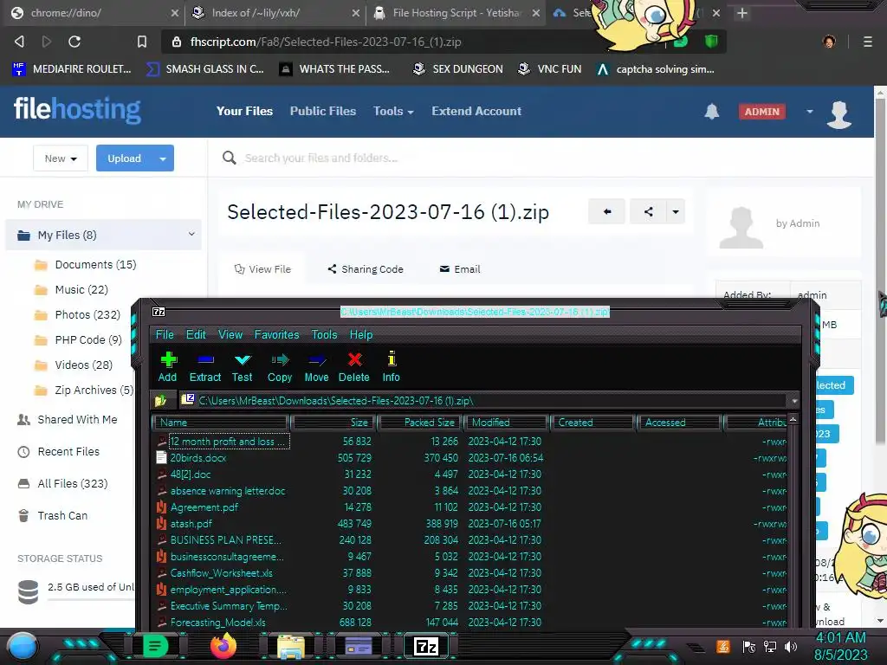
Task: Click the 7-Zip Add toolbar icon
Action: [x=168, y=359]
